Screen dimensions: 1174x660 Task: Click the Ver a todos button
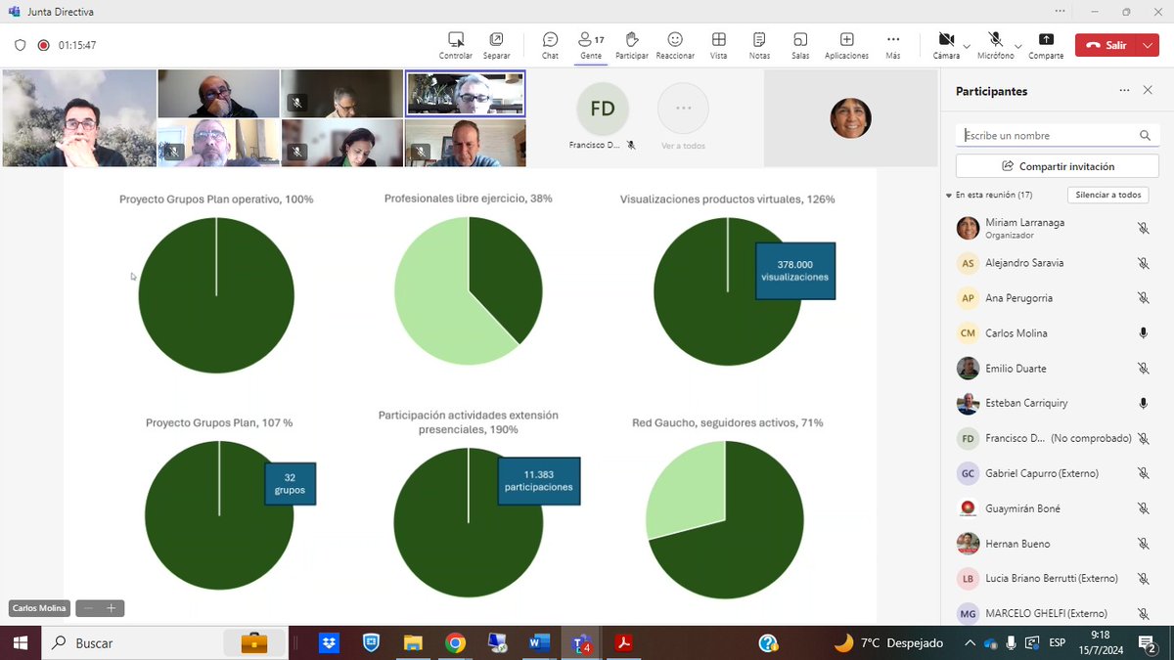pos(683,116)
